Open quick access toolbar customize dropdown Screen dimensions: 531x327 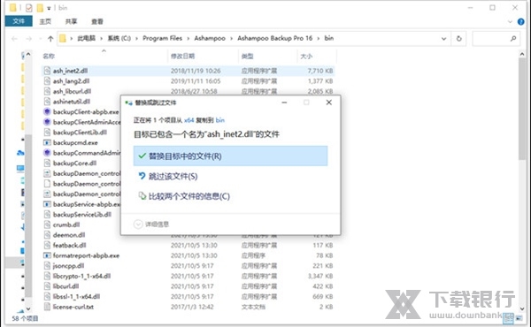point(49,8)
